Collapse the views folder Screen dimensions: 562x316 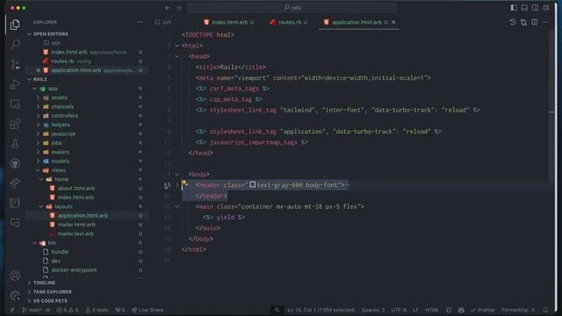58,170
